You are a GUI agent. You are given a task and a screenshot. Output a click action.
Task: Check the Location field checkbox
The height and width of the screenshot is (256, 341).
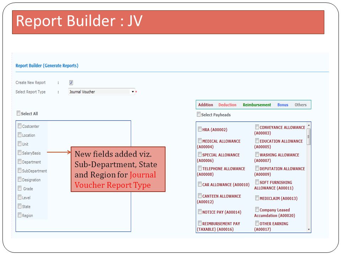tap(20, 135)
